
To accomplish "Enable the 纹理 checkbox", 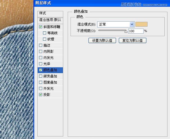I will click(44, 39).
